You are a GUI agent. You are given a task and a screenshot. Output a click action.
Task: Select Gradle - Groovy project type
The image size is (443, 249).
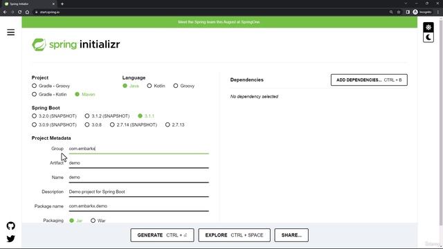point(51,86)
